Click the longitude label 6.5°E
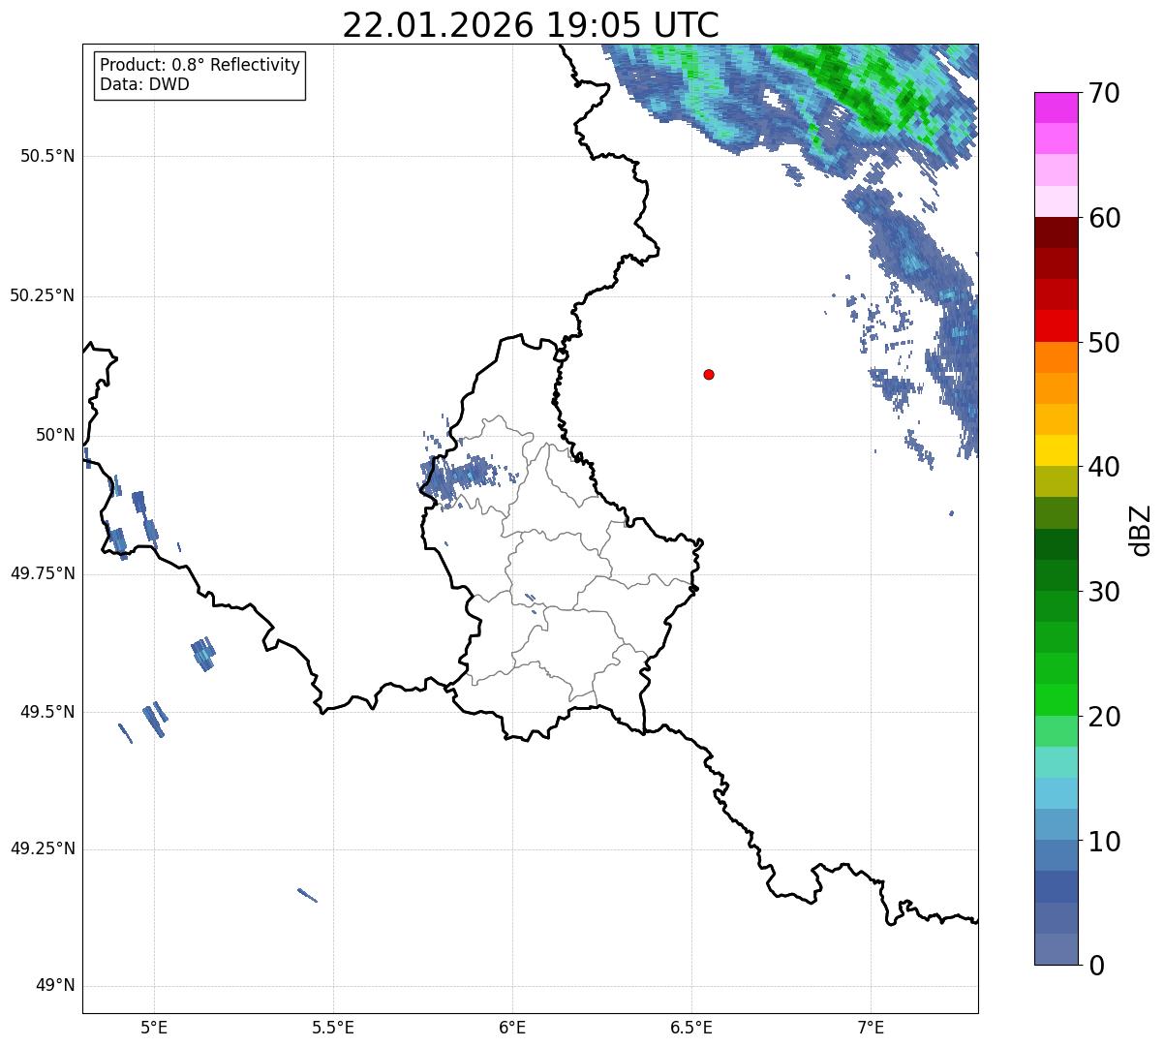The width and height of the screenshot is (1164, 1047). coord(691,1027)
